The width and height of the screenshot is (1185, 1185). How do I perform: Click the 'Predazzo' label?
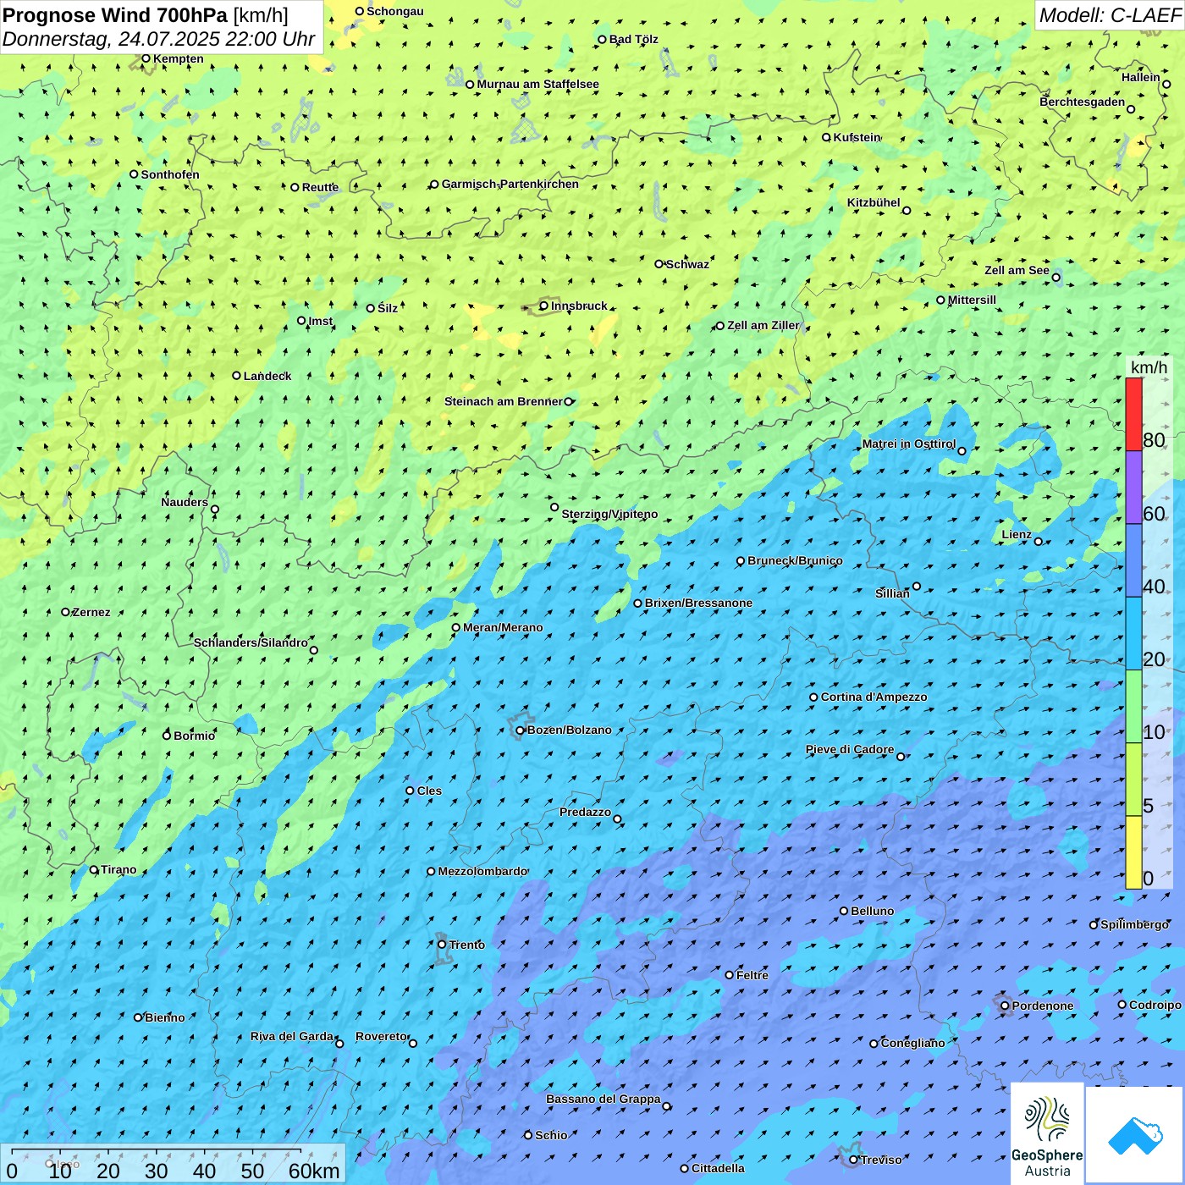pyautogui.click(x=585, y=812)
